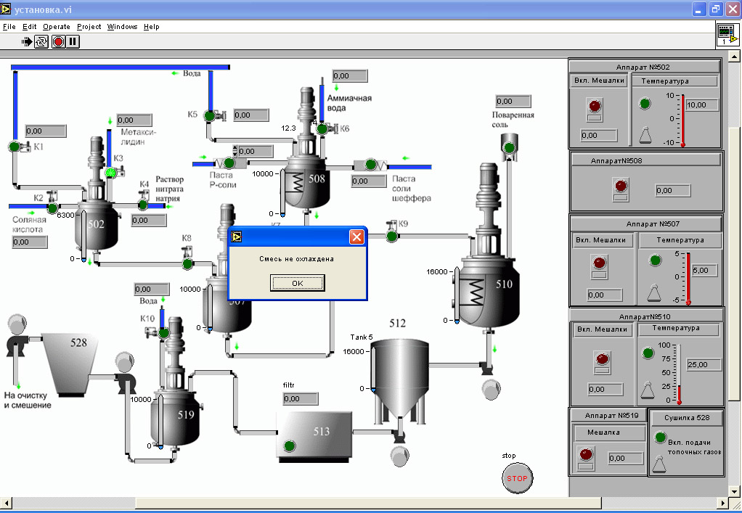This screenshot has height=513, width=742.
Task: Toggle valve K6 ammonia water
Action: tap(322, 128)
